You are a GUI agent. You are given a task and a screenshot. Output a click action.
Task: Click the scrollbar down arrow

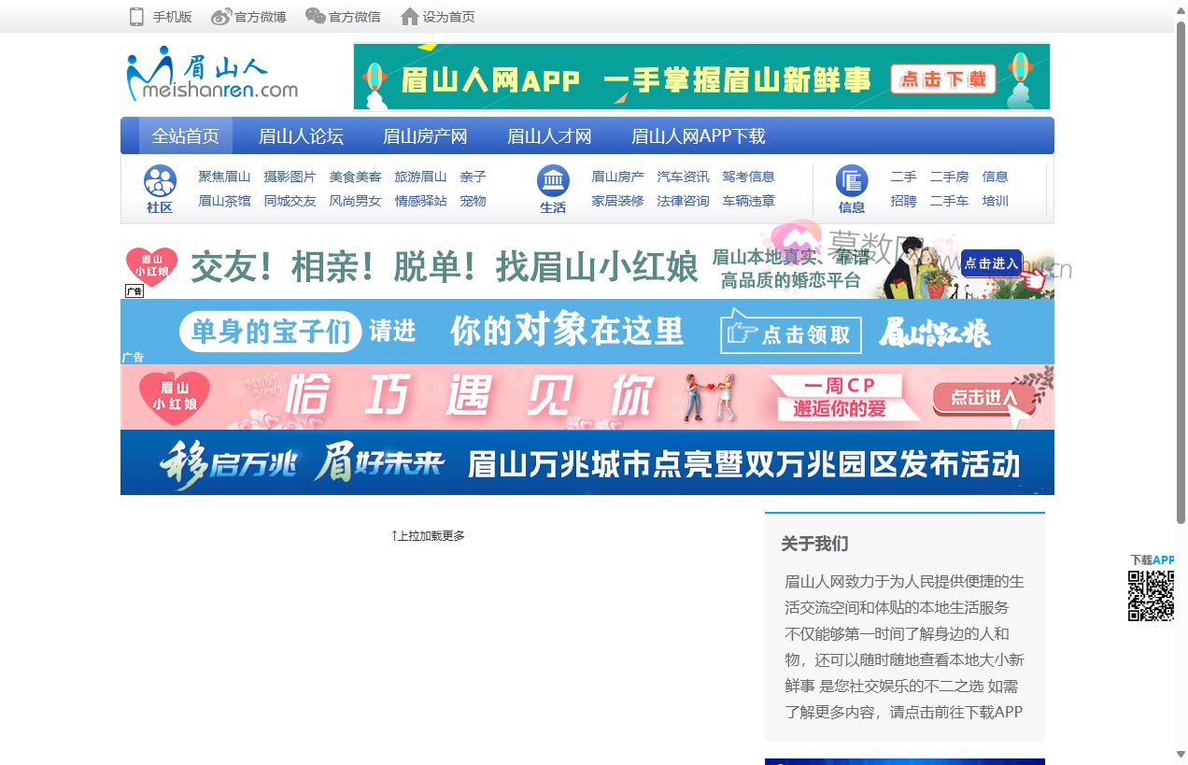pos(1181,755)
